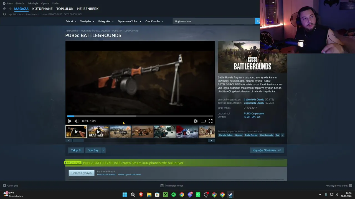Click the Hemen Oynayın button
355x199 pixels.
coord(82,173)
